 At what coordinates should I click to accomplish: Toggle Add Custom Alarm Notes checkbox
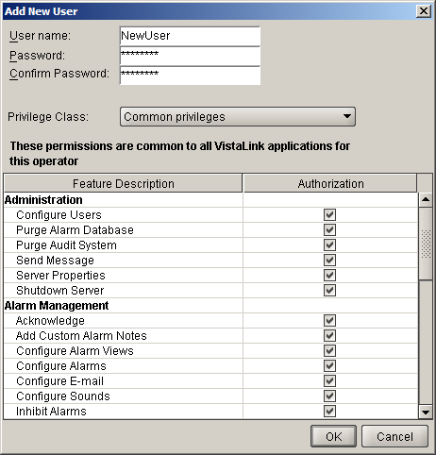[x=329, y=336]
